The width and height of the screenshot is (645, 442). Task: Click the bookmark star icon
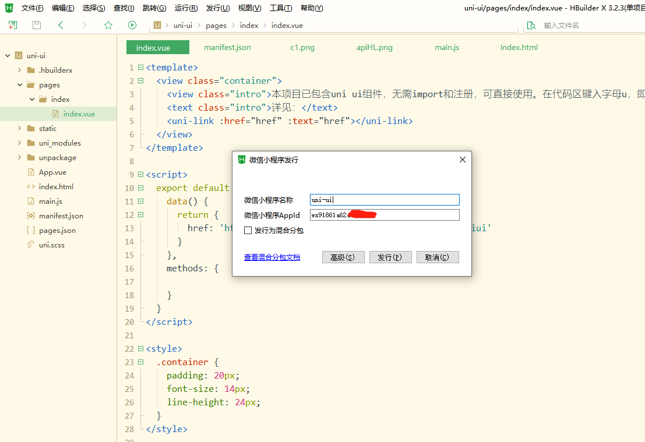coord(108,25)
